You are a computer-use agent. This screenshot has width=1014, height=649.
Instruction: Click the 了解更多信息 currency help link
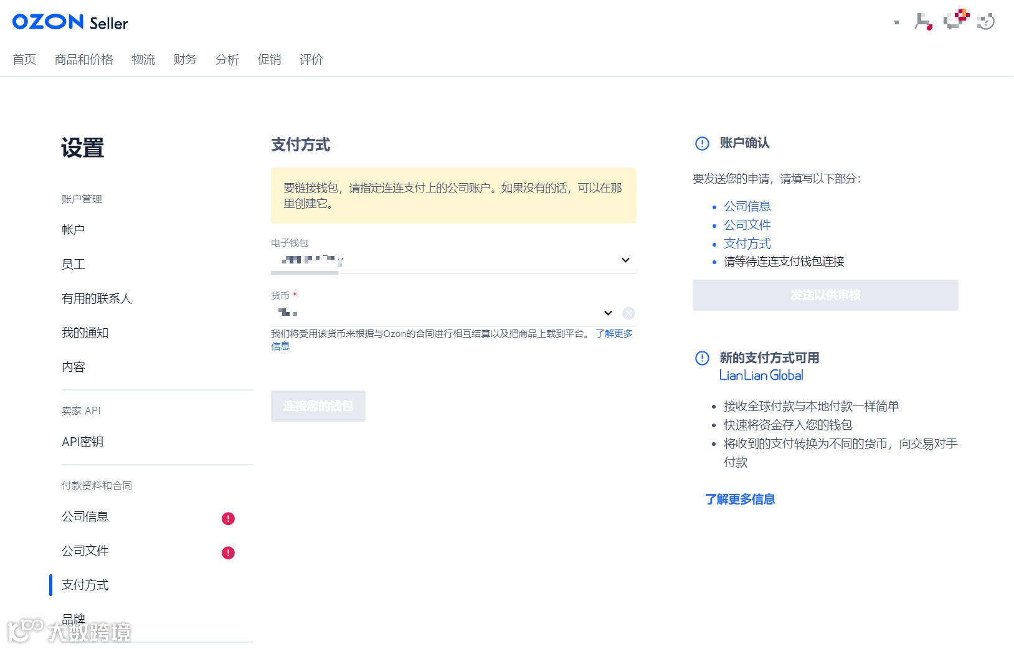click(615, 333)
